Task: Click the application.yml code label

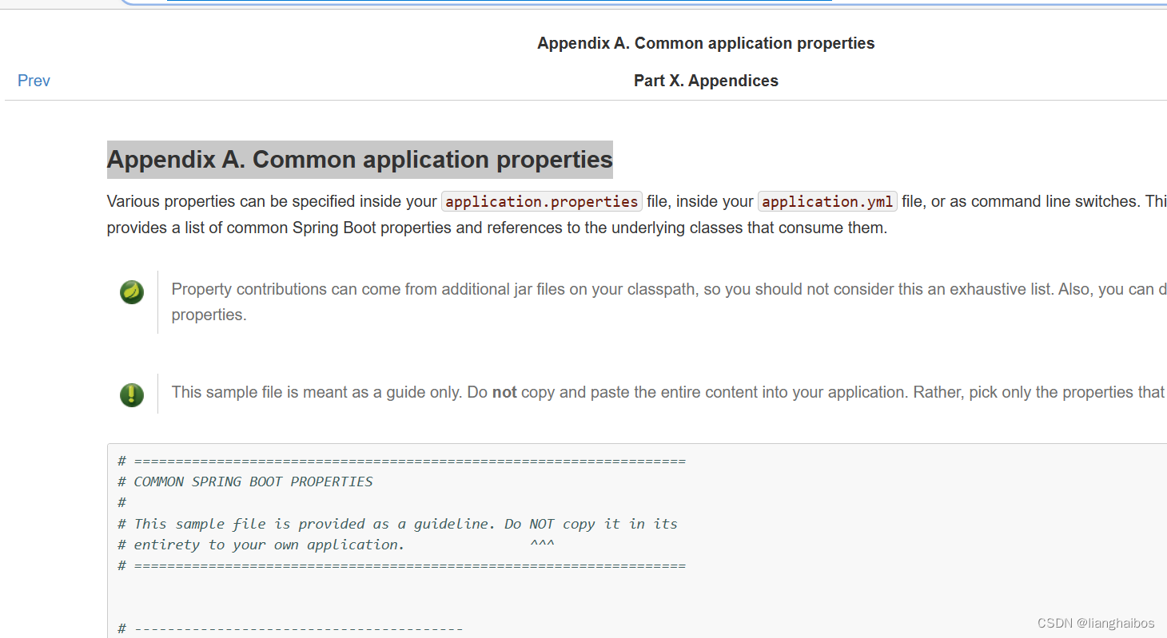Action: pos(827,201)
